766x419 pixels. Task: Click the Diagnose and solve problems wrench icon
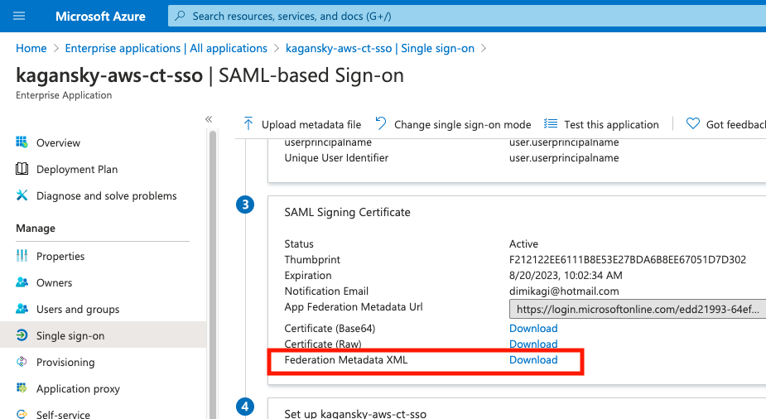point(22,195)
